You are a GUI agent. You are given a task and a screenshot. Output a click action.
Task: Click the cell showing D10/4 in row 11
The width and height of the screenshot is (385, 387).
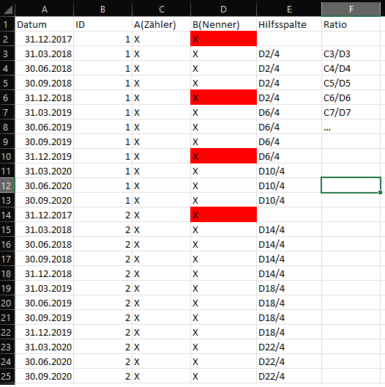[x=289, y=171]
